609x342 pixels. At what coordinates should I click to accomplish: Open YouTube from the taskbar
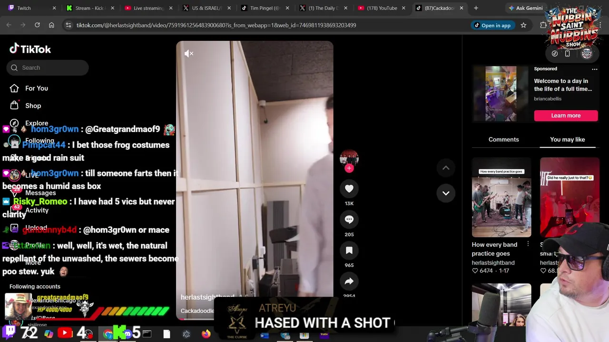pyautogui.click(x=65, y=333)
